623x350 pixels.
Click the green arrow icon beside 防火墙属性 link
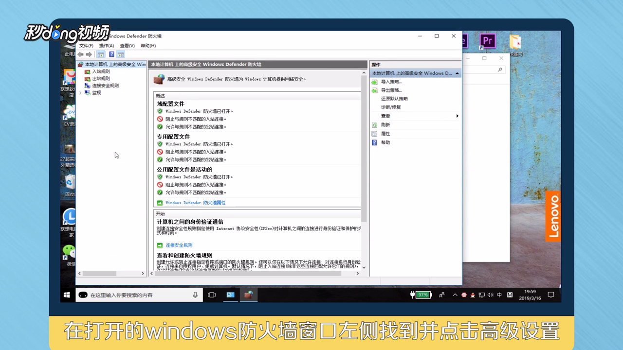click(x=160, y=203)
